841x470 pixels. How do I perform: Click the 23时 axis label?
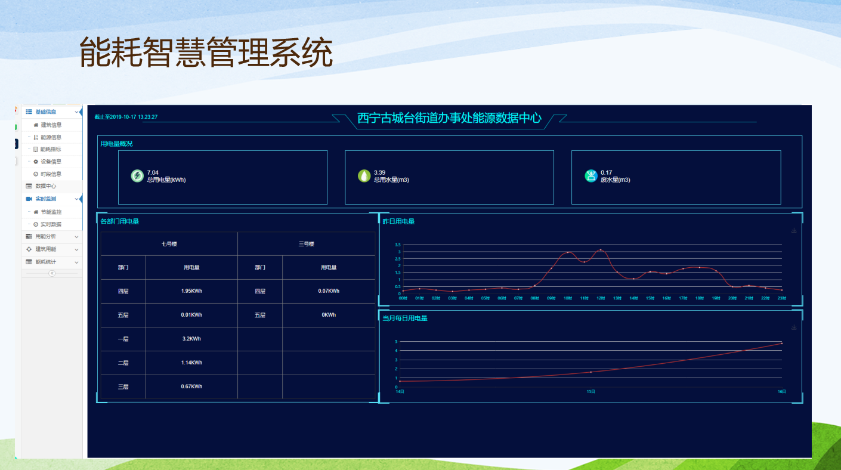click(781, 298)
